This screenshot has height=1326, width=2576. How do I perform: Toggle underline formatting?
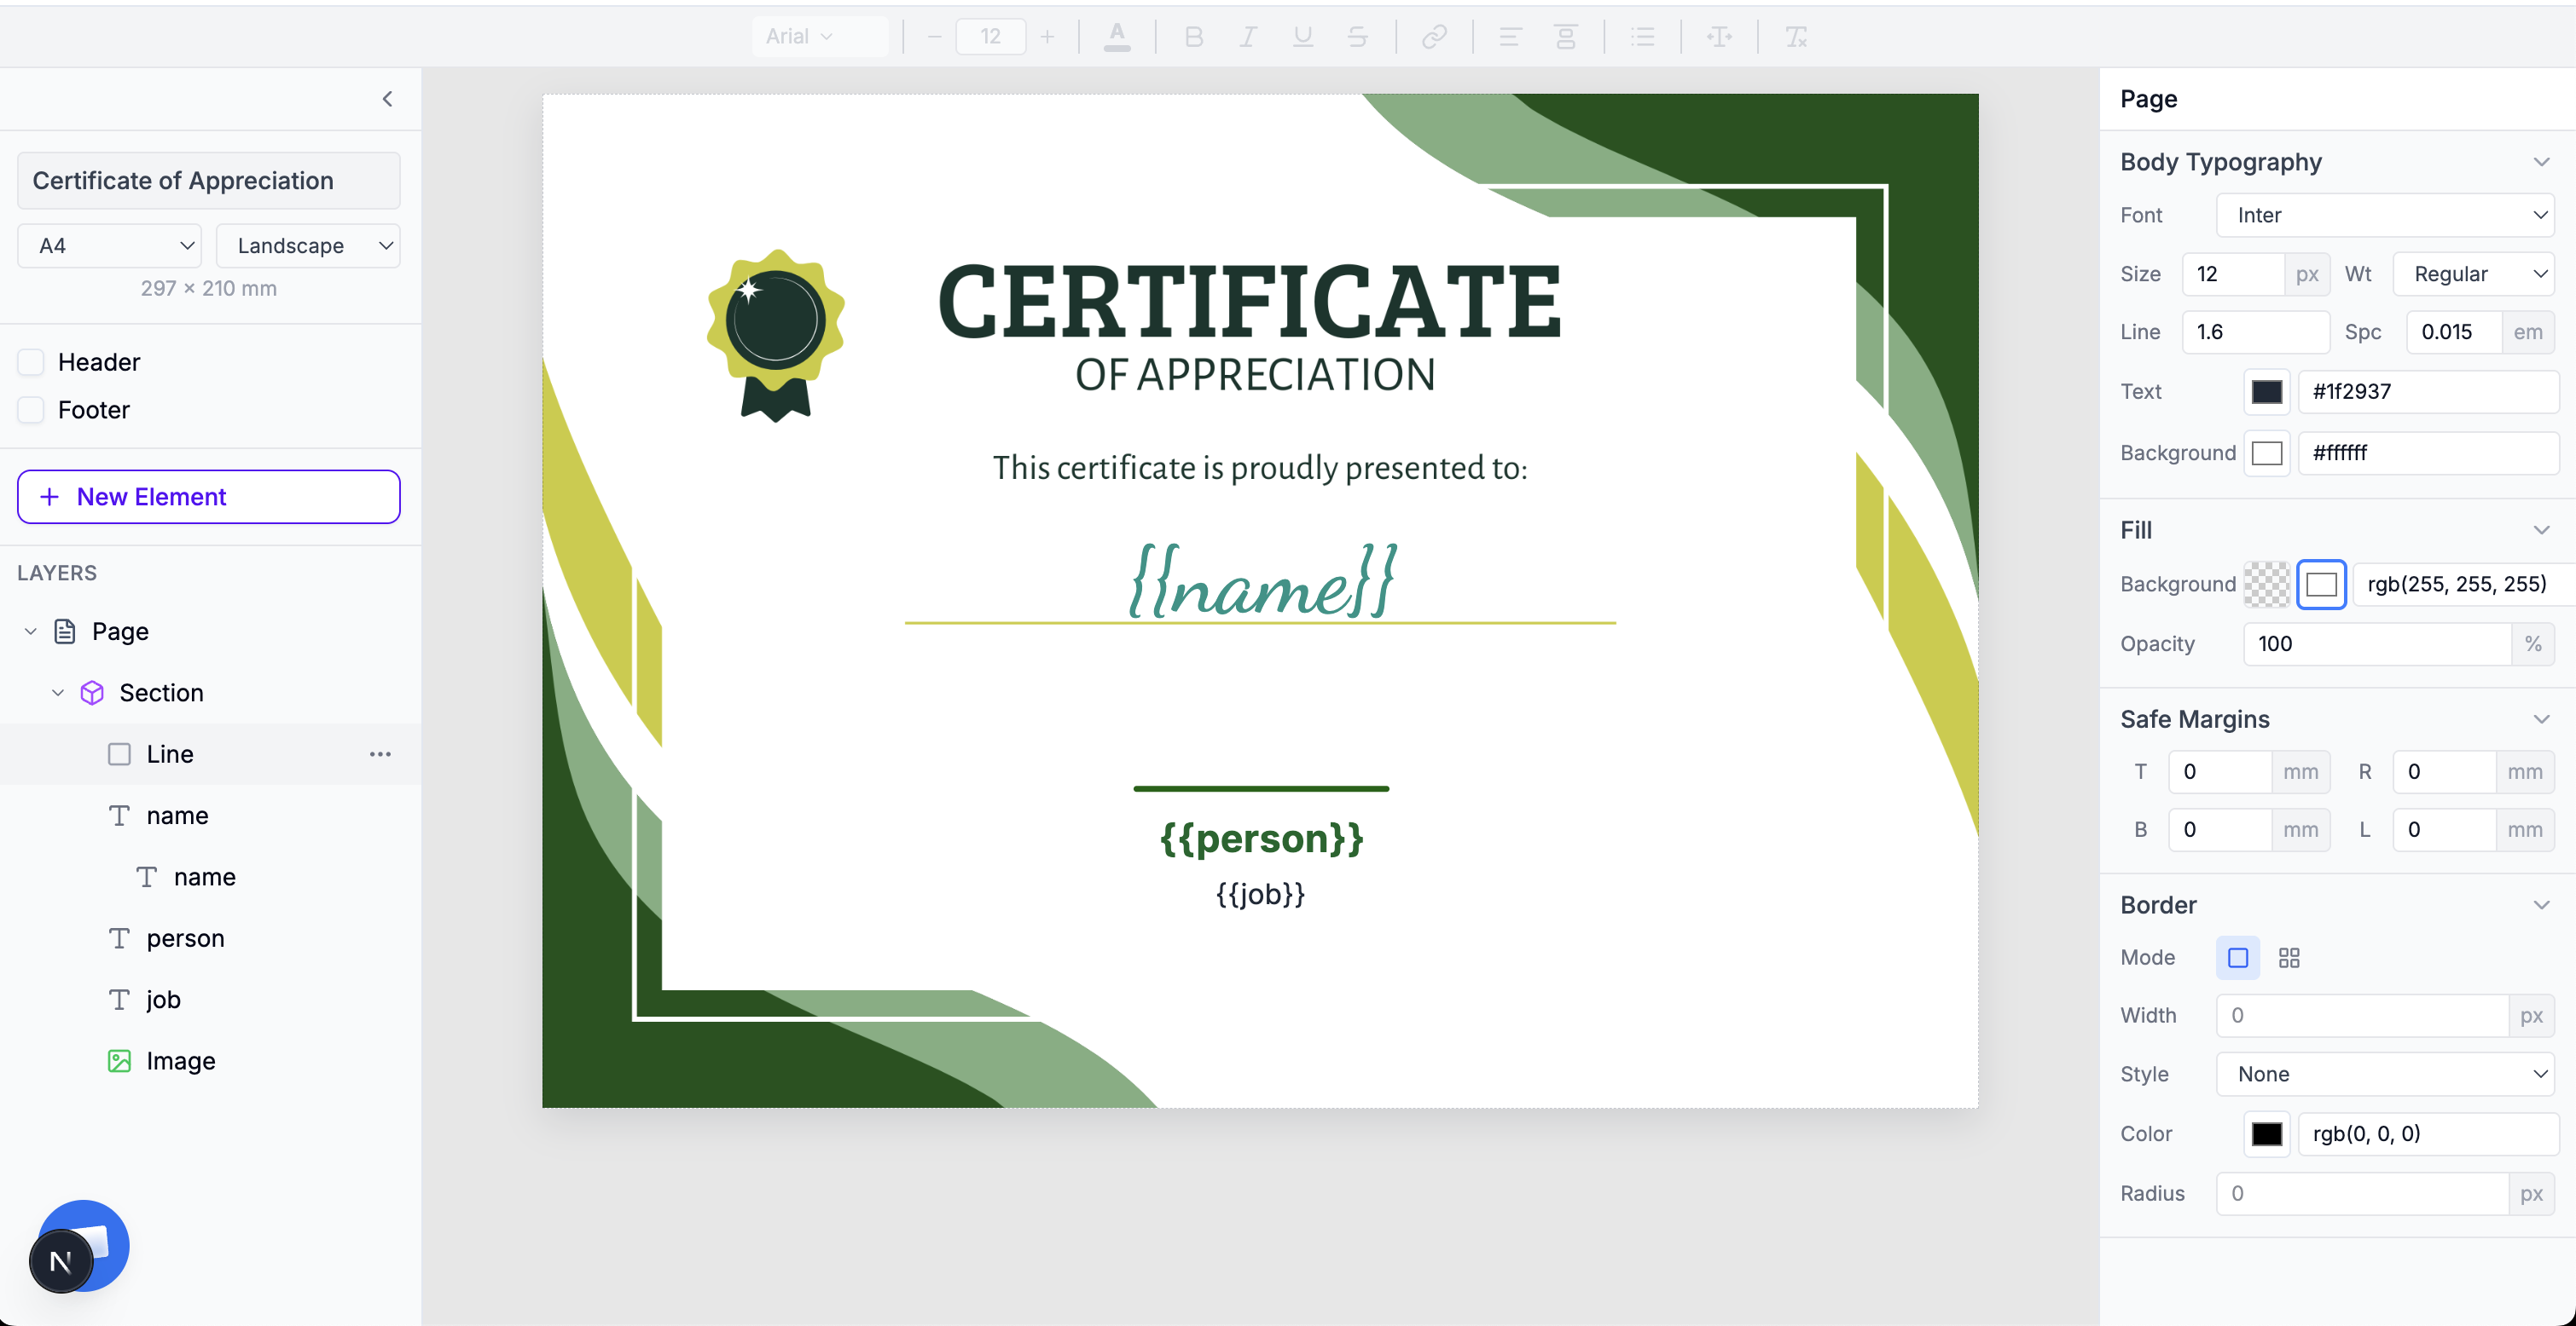point(1302,36)
